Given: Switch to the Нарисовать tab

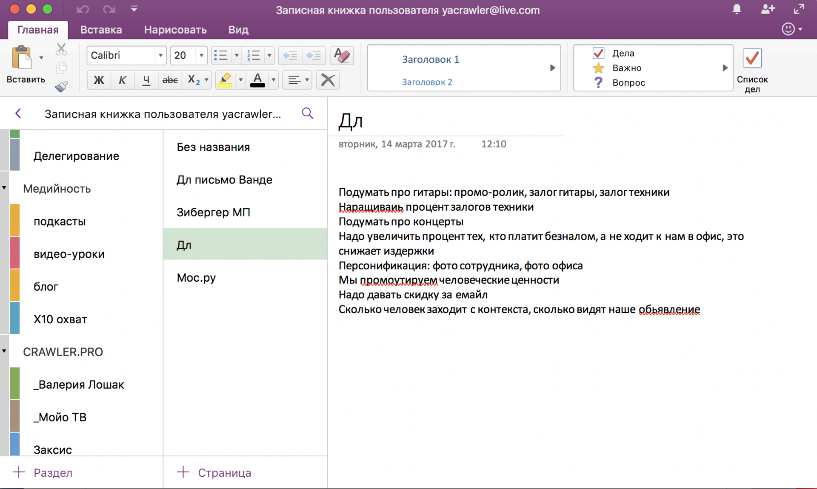Looking at the screenshot, I should coord(175,30).
